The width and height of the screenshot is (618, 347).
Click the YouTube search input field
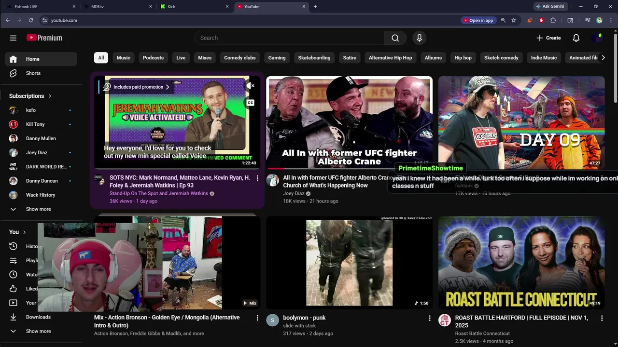point(290,38)
